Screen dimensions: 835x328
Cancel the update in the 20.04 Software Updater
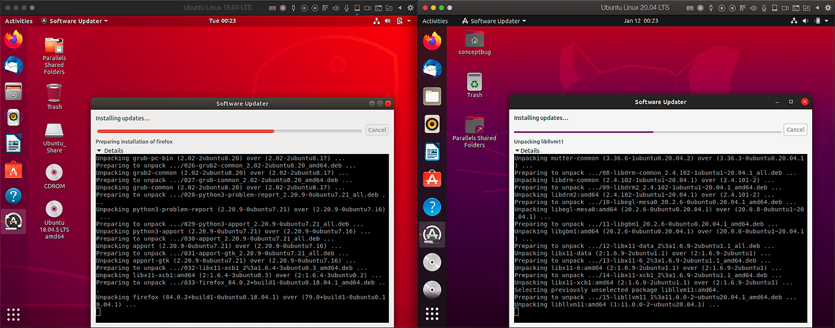795,129
